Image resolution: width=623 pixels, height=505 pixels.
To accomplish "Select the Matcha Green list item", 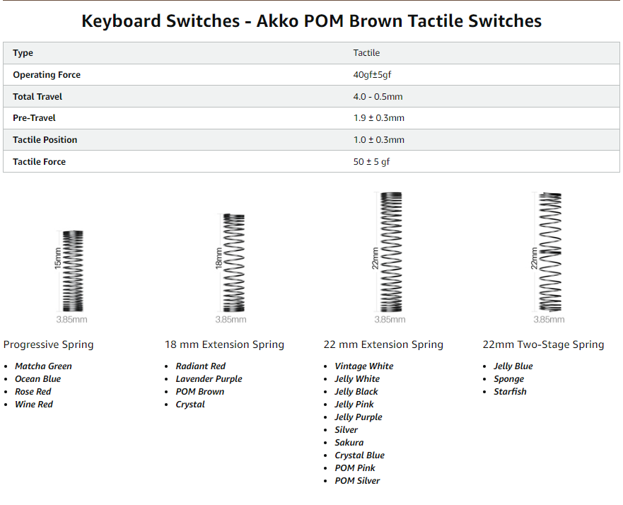I will coord(43,366).
